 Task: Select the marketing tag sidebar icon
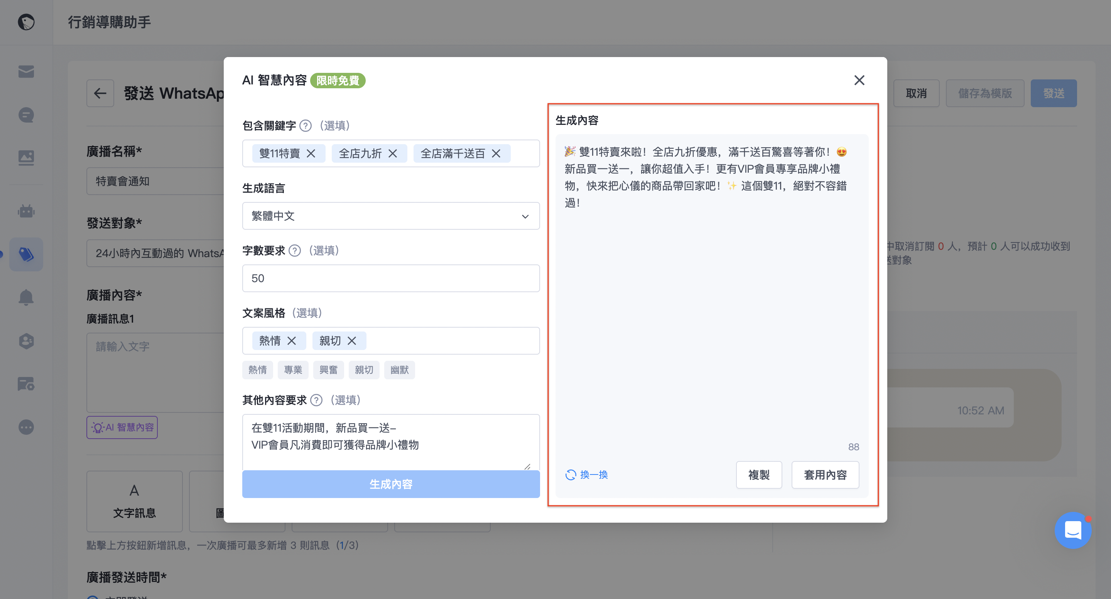26,254
